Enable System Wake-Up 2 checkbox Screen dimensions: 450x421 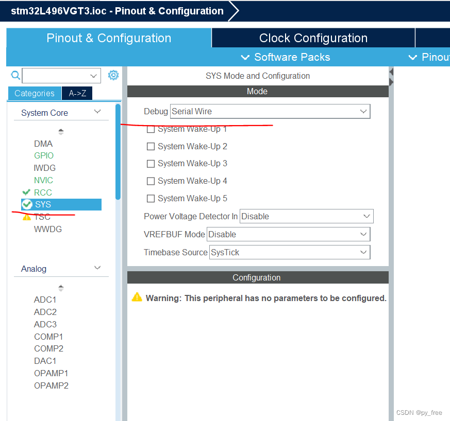click(x=151, y=147)
